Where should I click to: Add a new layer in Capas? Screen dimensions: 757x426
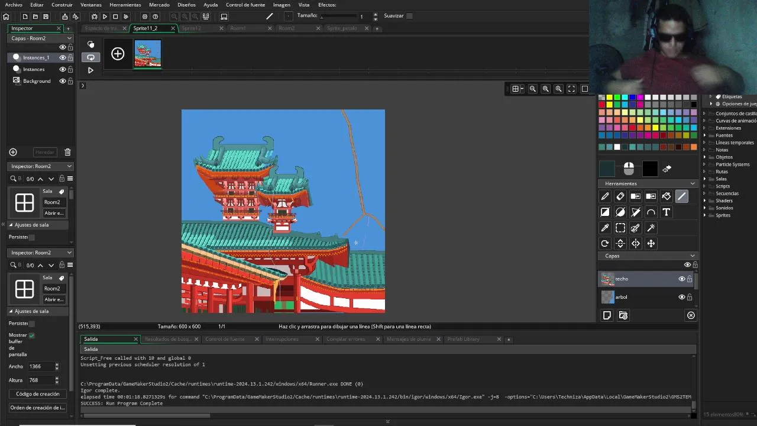tap(607, 315)
